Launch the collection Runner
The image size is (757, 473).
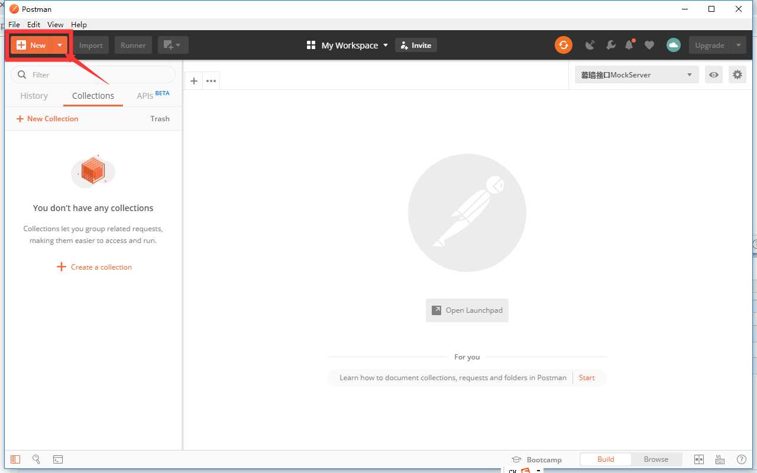pos(133,45)
